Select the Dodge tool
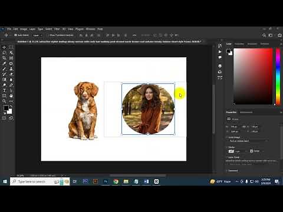 (4, 85)
